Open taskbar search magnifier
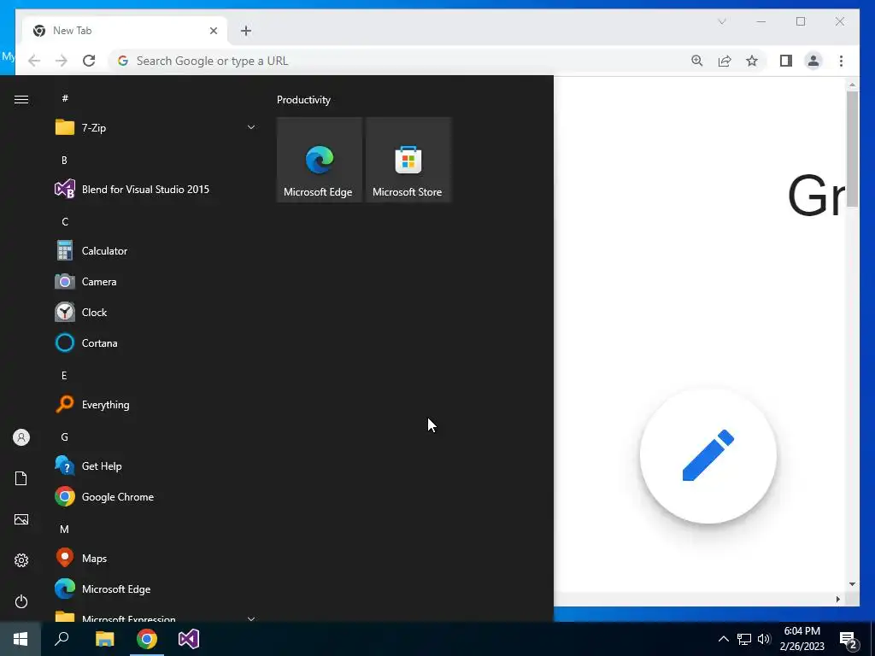Viewport: 875px width, 656px height. [x=62, y=639]
